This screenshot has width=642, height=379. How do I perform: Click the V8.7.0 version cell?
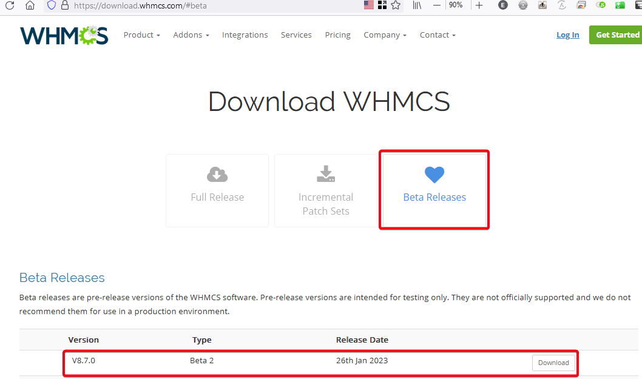(x=84, y=361)
